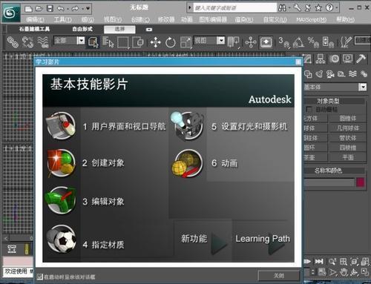Open the MAXScript(M) menu

pyautogui.click(x=312, y=19)
